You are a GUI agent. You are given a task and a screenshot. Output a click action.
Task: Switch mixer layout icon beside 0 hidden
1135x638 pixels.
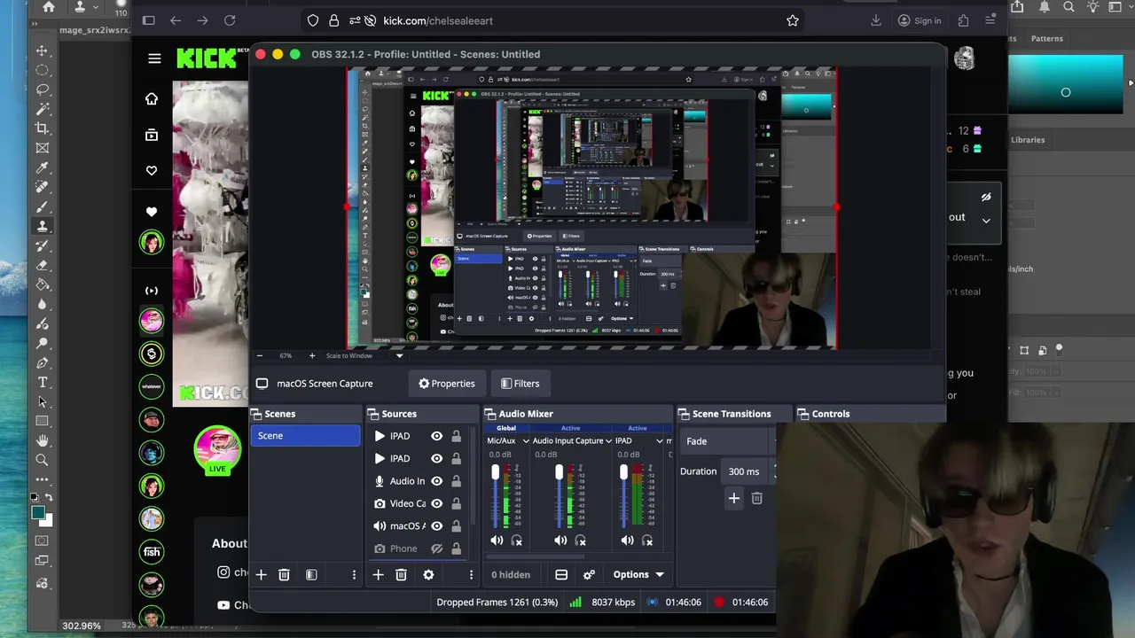pos(561,575)
